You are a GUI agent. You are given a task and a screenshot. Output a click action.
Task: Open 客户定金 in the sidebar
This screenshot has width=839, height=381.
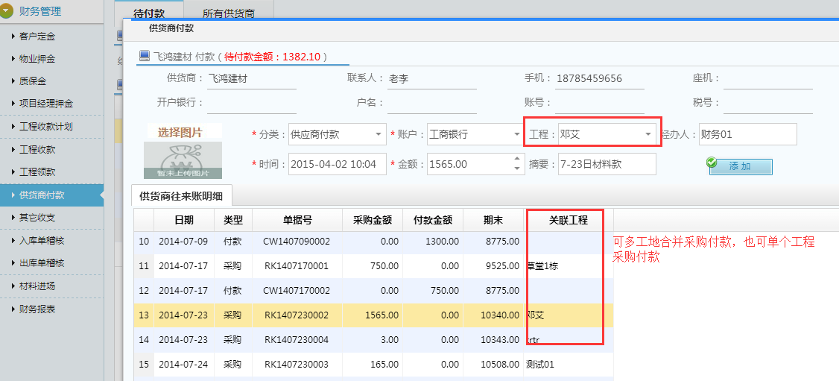coord(37,36)
